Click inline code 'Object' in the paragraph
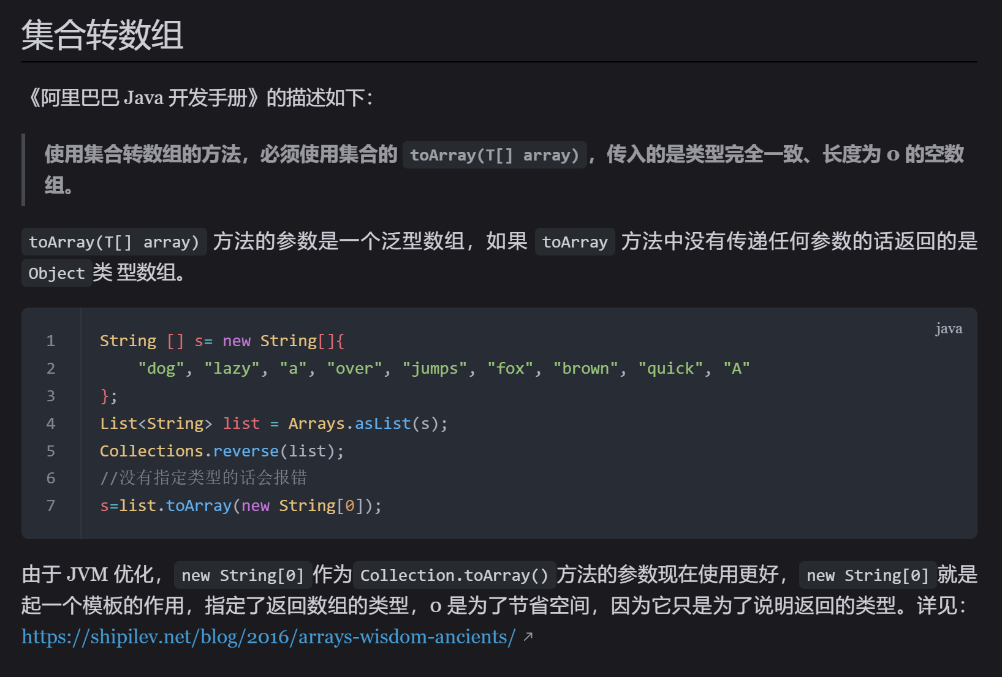 tap(56, 273)
